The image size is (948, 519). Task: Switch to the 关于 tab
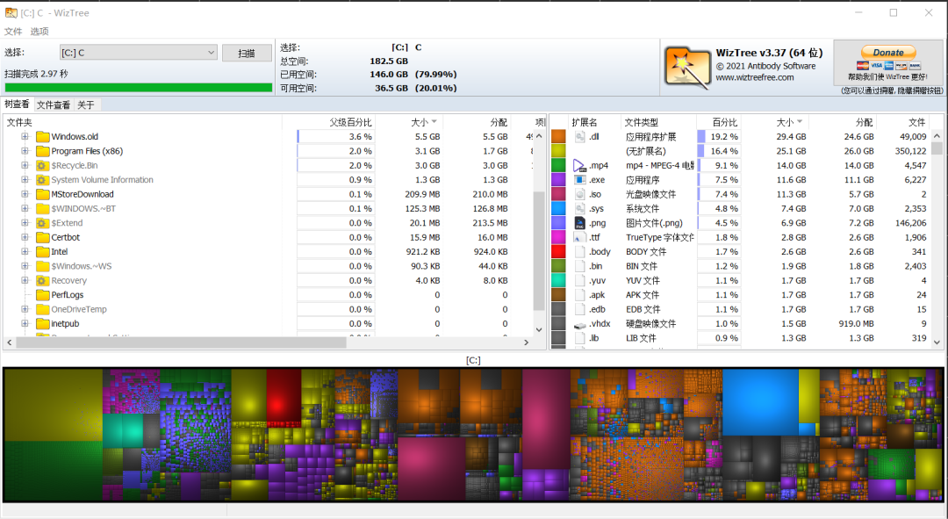pos(86,105)
